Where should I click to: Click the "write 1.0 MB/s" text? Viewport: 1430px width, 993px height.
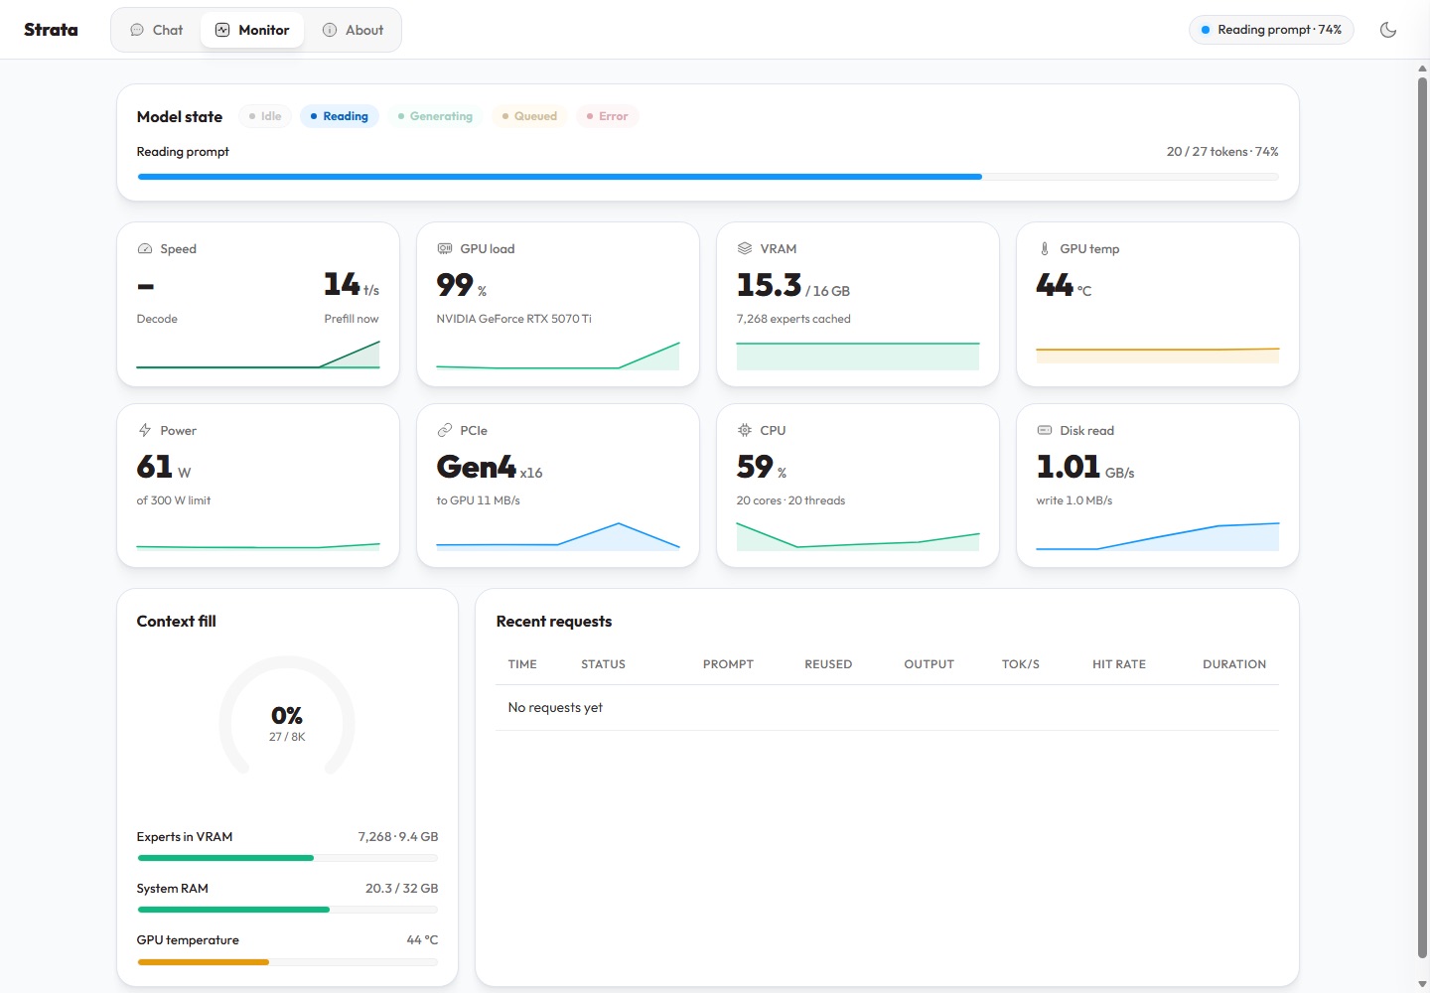pyautogui.click(x=1074, y=500)
